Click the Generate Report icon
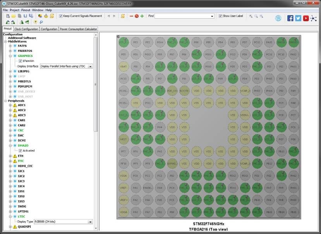Viewport: 321px width, 234px height. click(x=52, y=16)
